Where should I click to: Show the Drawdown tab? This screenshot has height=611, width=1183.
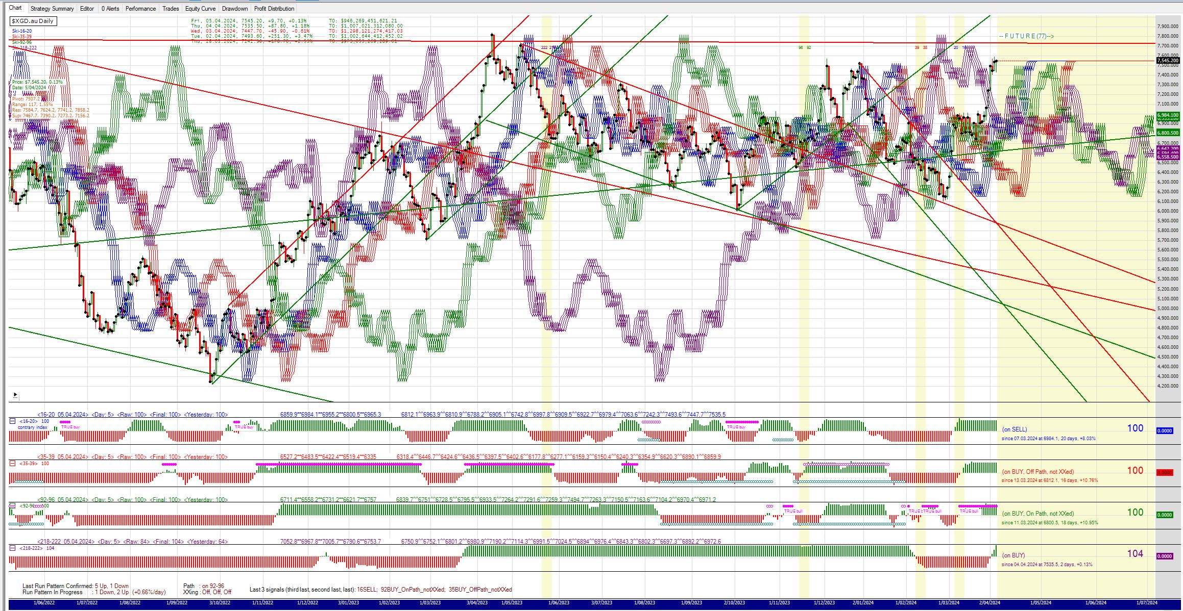pyautogui.click(x=235, y=9)
